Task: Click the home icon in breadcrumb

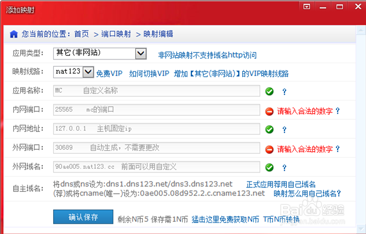Action: click(x=14, y=34)
